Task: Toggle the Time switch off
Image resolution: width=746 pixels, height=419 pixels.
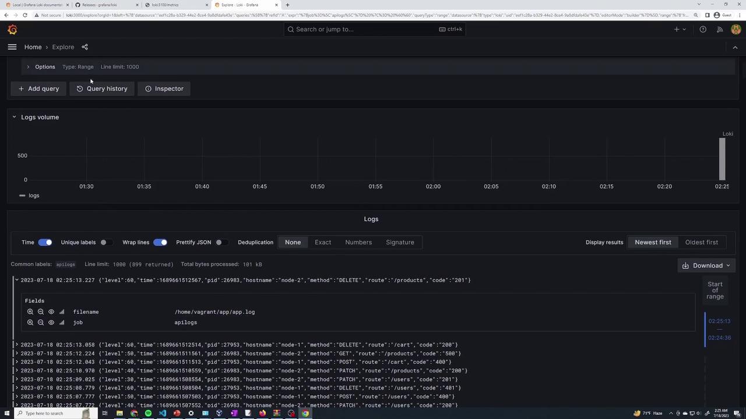Action: tap(45, 242)
